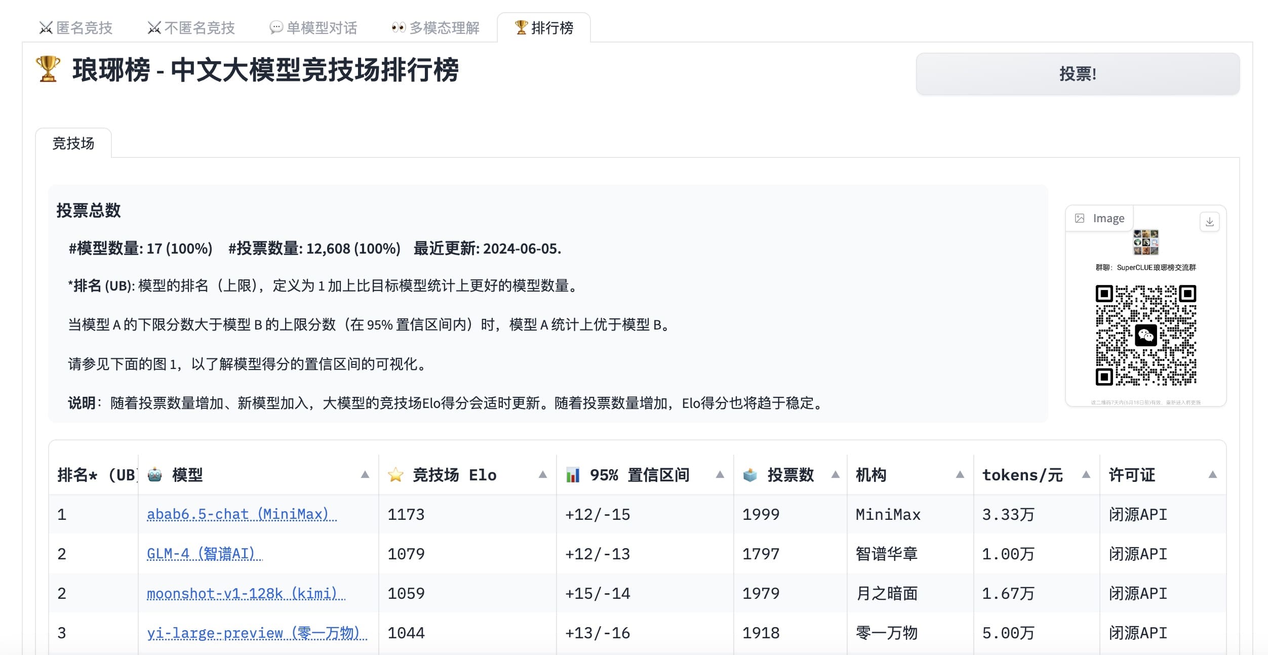Open GLM-4 (智谱AI) model link
The width and height of the screenshot is (1268, 655).
(205, 554)
